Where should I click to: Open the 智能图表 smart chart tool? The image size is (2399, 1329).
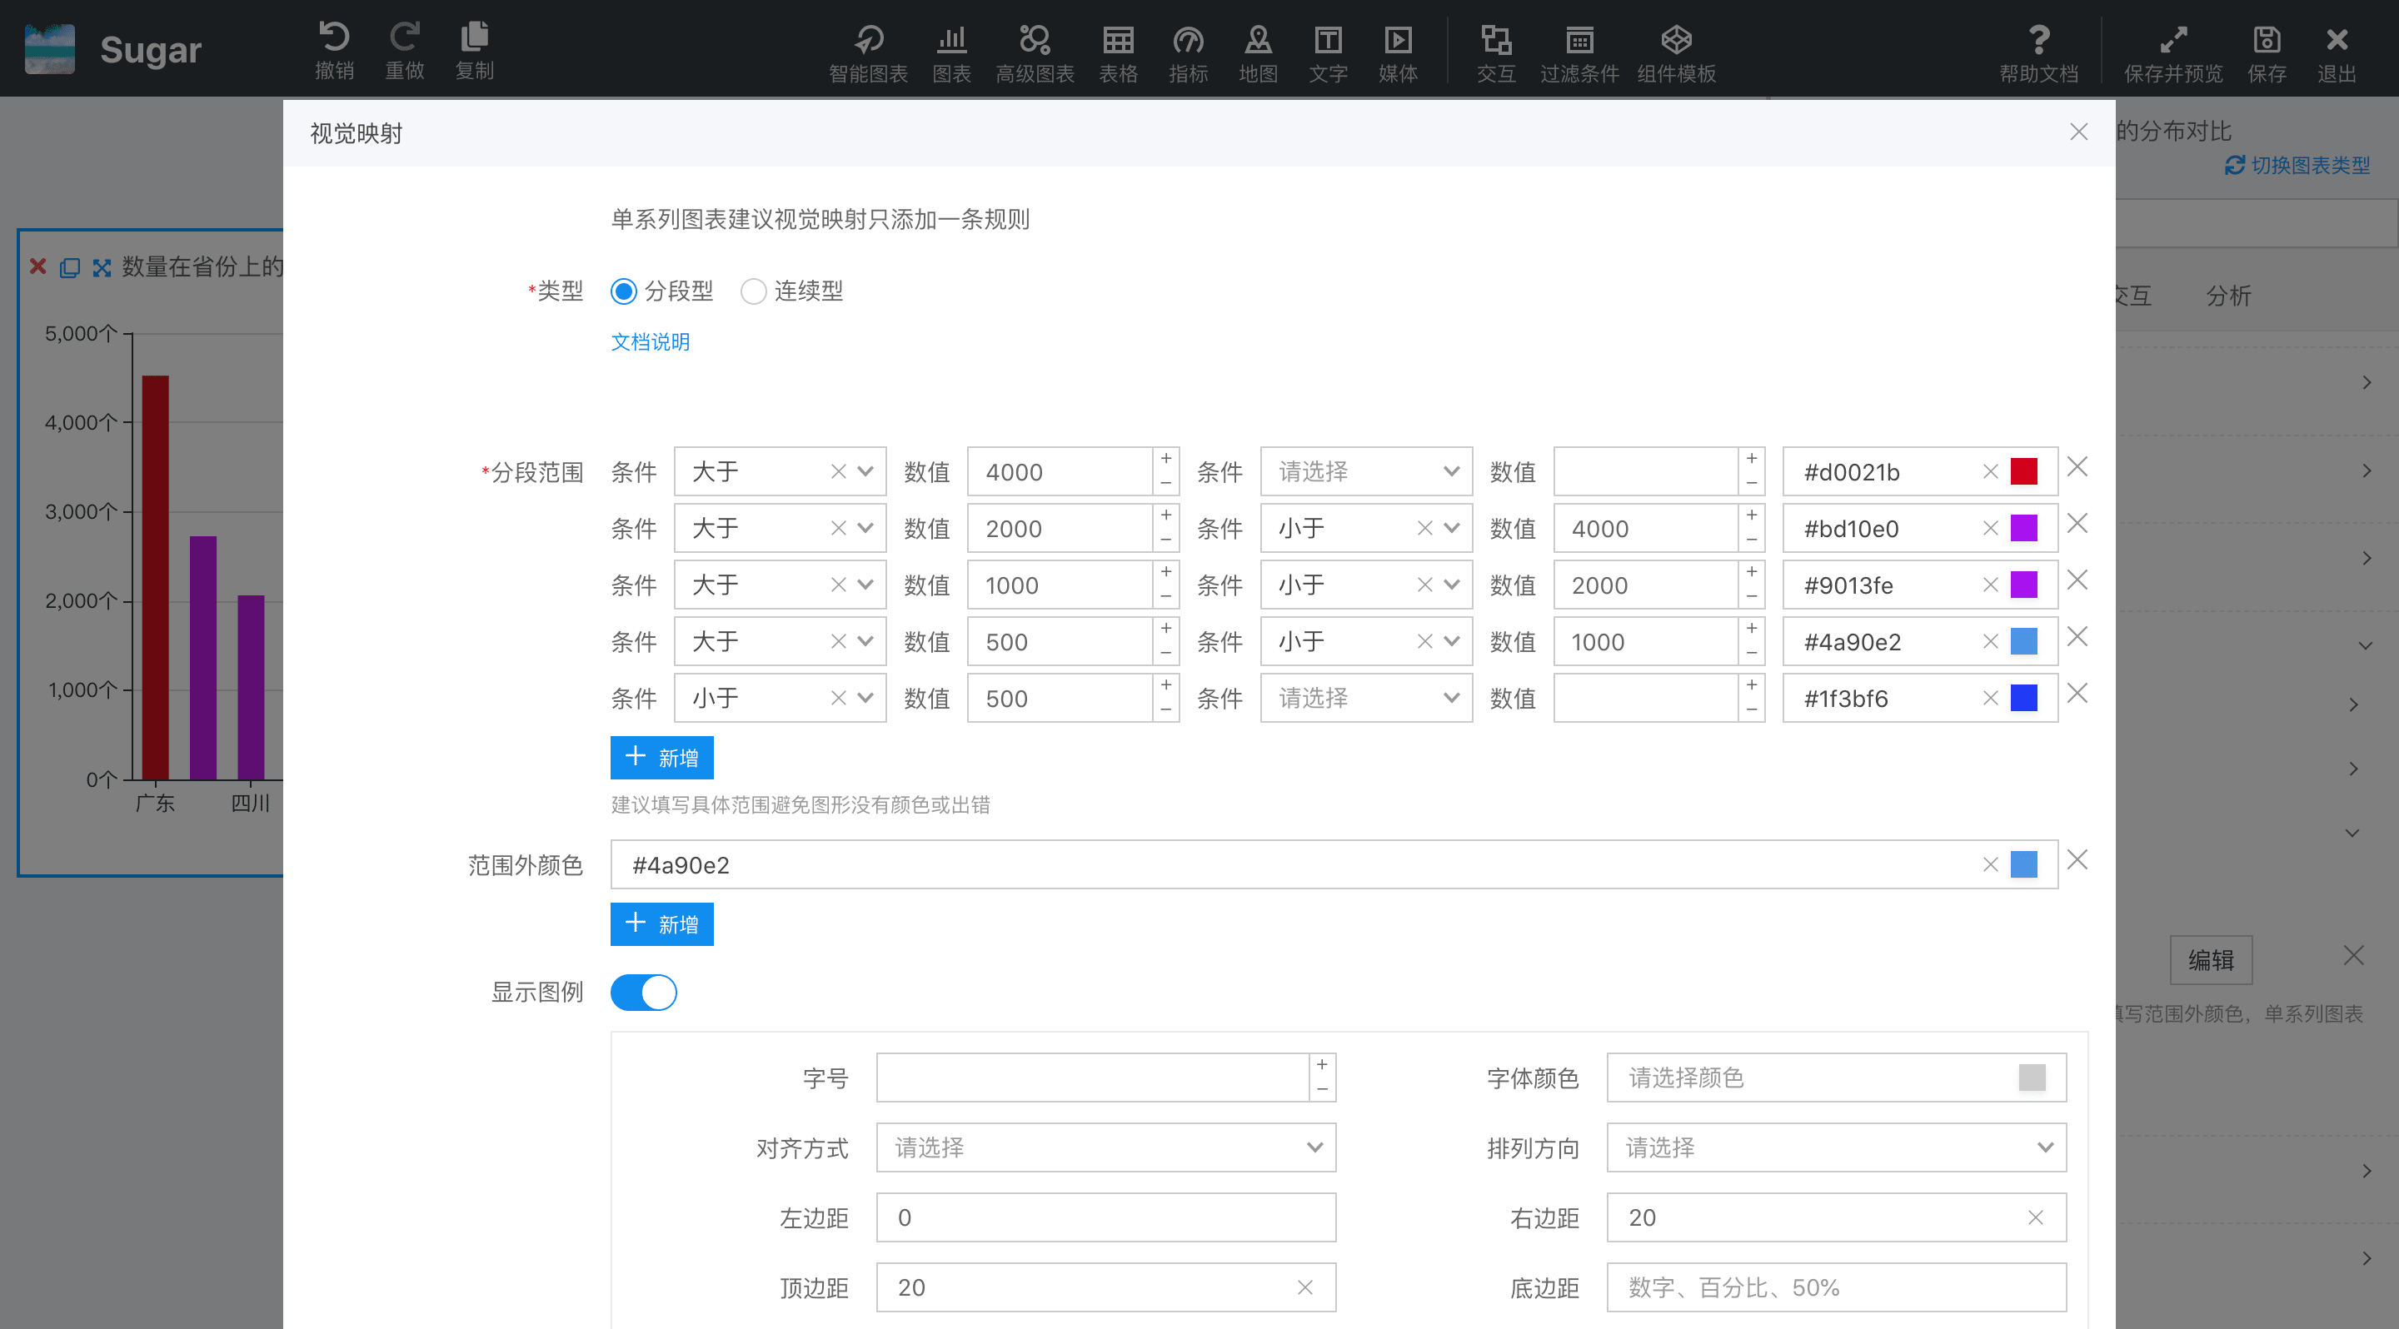click(x=868, y=53)
